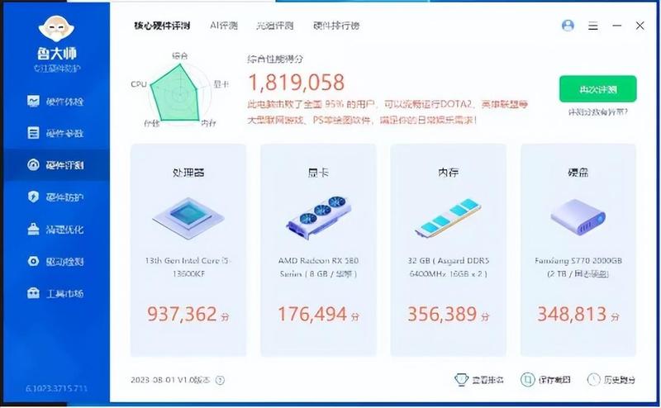Click the 32 GB Asgard DDR5 text
Image resolution: width=661 pixels, height=408 pixels.
pyautogui.click(x=448, y=268)
